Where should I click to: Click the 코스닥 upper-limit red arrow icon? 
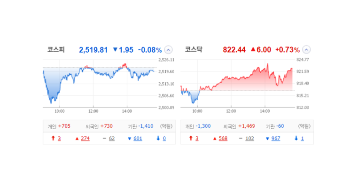[191, 138]
